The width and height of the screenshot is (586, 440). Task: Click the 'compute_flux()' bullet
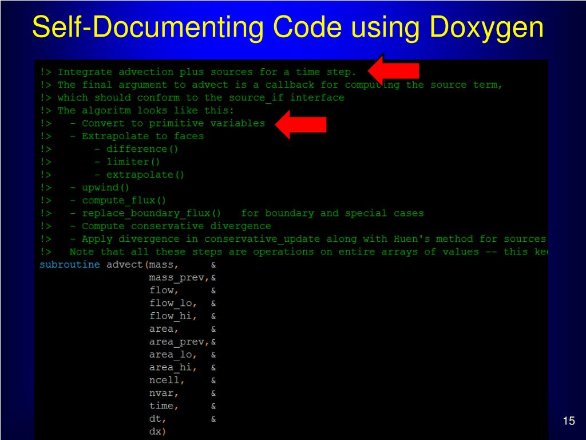tap(124, 201)
